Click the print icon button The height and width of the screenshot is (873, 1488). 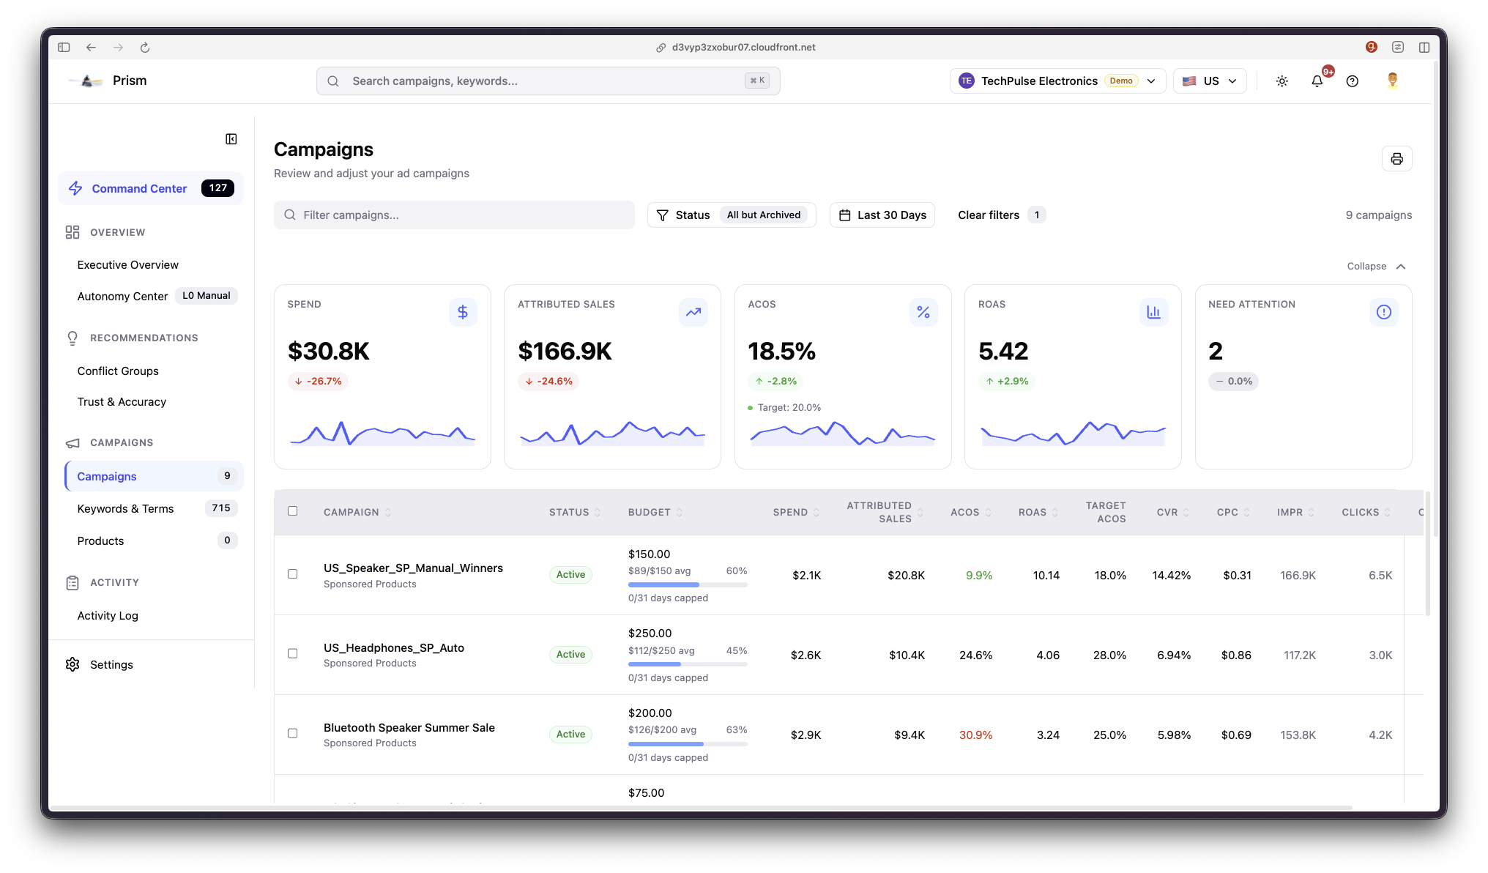pos(1396,159)
